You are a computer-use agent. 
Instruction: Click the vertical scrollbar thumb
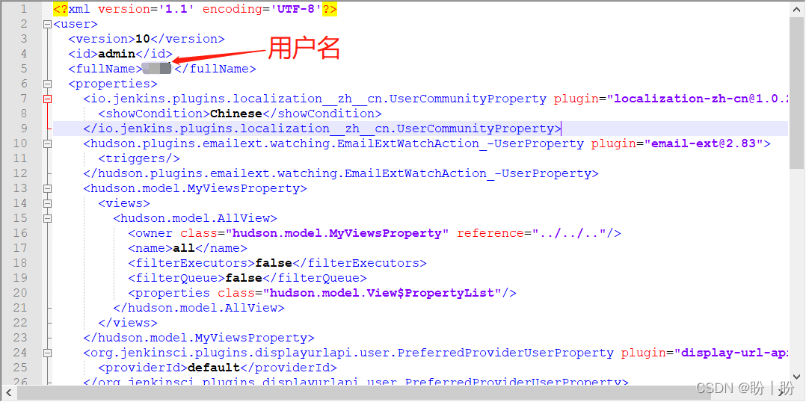(x=797, y=93)
